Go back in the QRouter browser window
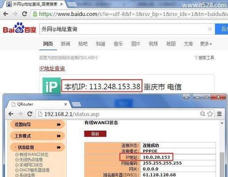 click(11, 114)
